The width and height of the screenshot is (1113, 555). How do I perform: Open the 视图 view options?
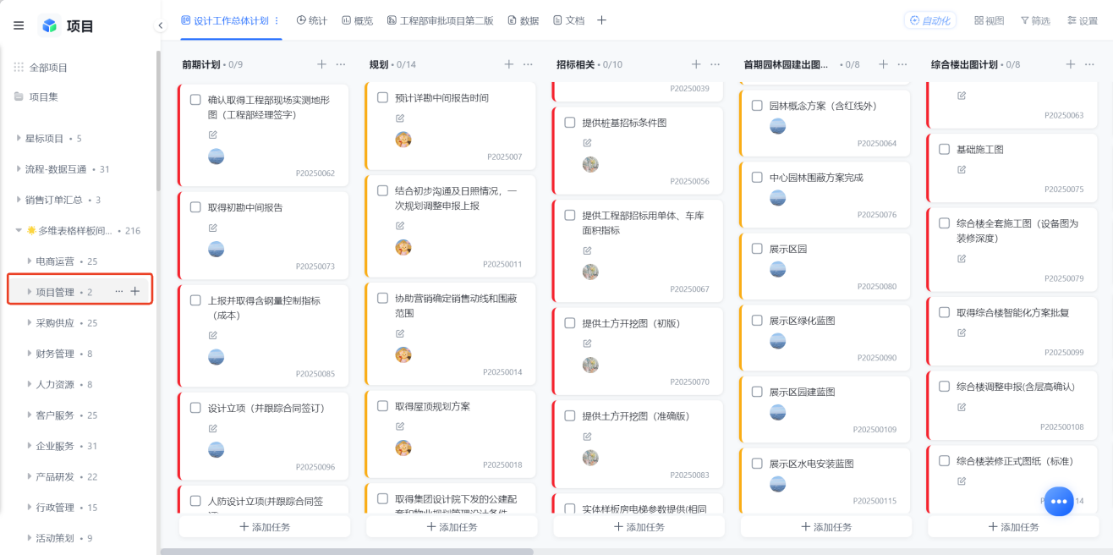point(989,20)
